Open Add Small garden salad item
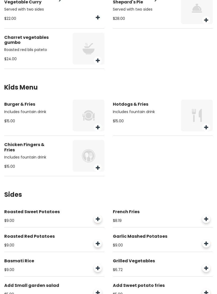The width and height of the screenshot is (217, 294). (32, 286)
